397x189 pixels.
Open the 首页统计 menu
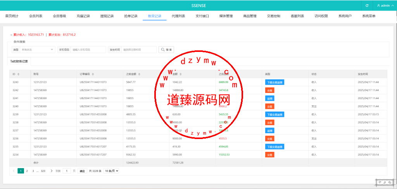point(12,16)
